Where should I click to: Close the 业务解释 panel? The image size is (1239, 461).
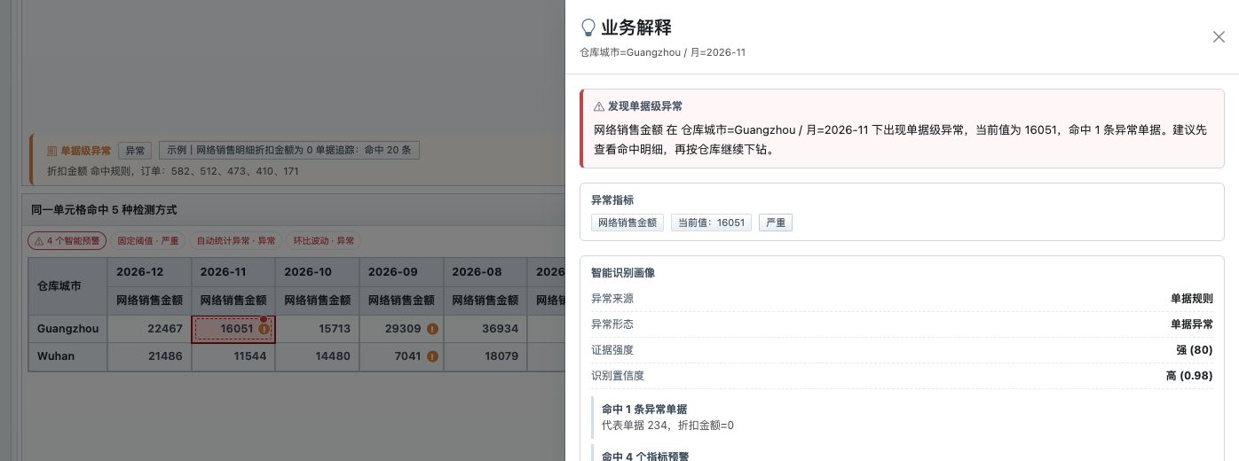click(x=1219, y=37)
